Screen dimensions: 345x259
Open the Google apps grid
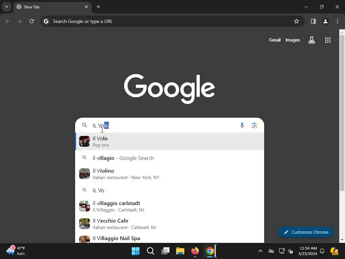(327, 40)
